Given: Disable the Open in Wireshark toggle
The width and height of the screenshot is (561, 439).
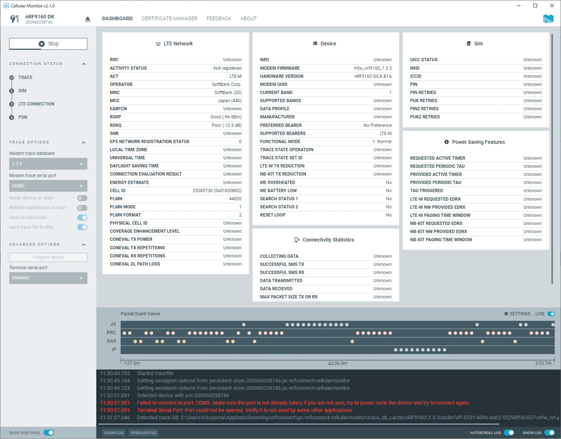Looking at the screenshot, I should tap(82, 218).
